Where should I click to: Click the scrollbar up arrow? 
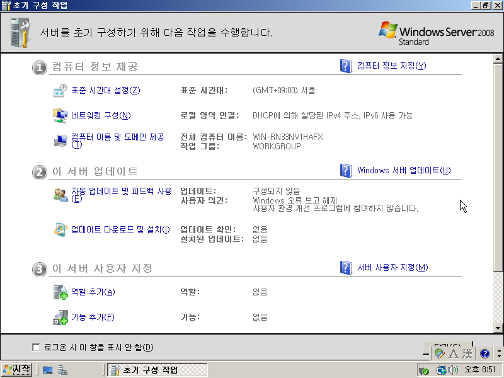(x=498, y=59)
